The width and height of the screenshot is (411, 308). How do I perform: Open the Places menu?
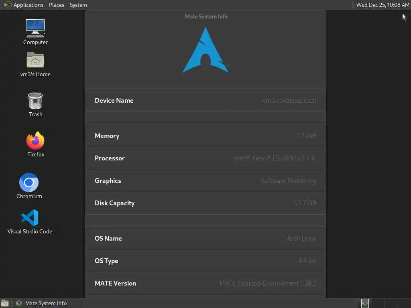56,5
